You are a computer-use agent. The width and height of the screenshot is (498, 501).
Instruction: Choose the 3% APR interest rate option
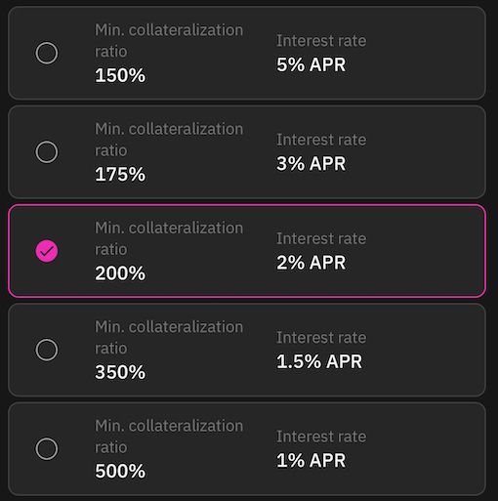coord(311,163)
